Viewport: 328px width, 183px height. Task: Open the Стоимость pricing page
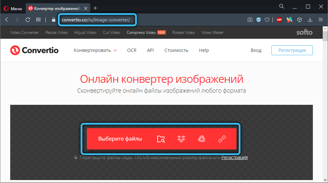point(176,50)
